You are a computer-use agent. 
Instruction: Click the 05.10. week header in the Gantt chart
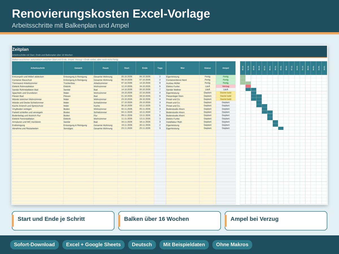click(x=243, y=68)
